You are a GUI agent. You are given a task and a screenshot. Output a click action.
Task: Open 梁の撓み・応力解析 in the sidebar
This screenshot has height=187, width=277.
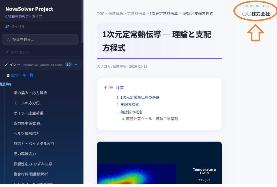pos(30,93)
